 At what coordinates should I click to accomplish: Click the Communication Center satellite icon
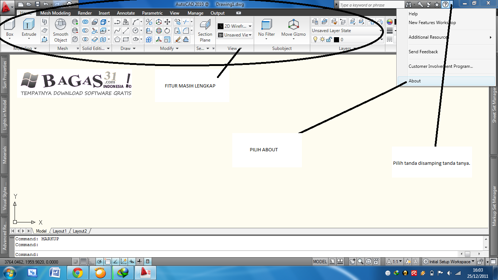coord(428,5)
